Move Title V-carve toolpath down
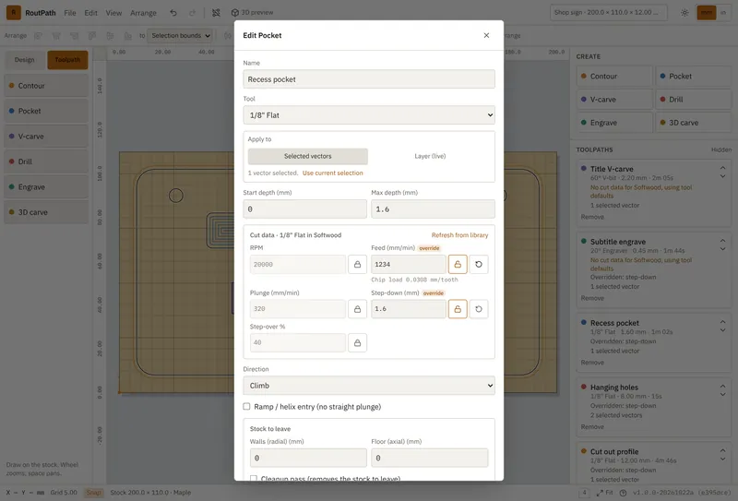738x501 pixels. (x=722, y=176)
